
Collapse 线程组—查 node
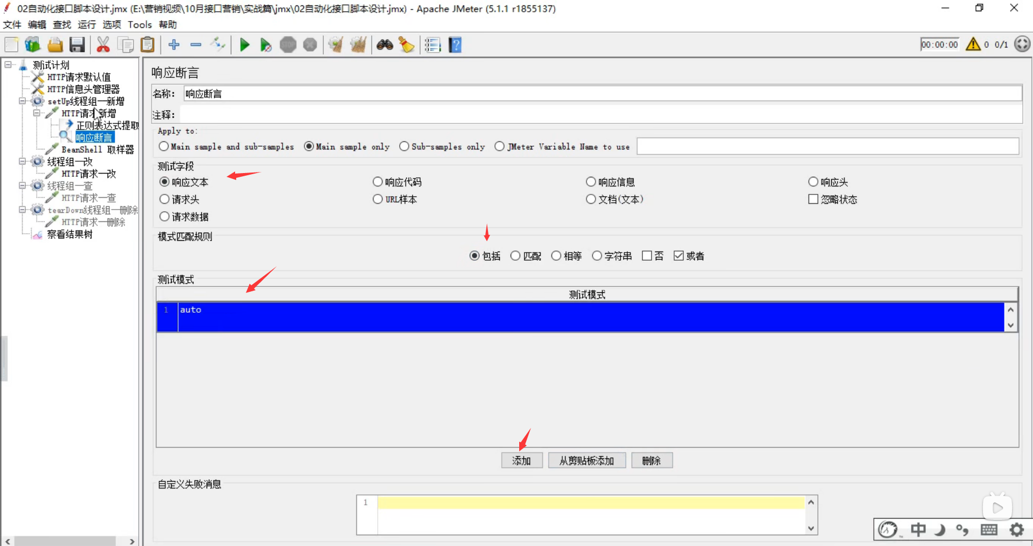pyautogui.click(x=23, y=185)
